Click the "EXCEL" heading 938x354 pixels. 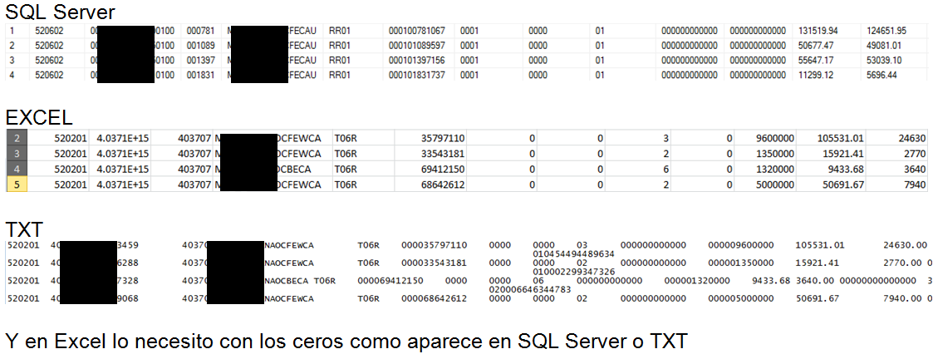[x=39, y=117]
